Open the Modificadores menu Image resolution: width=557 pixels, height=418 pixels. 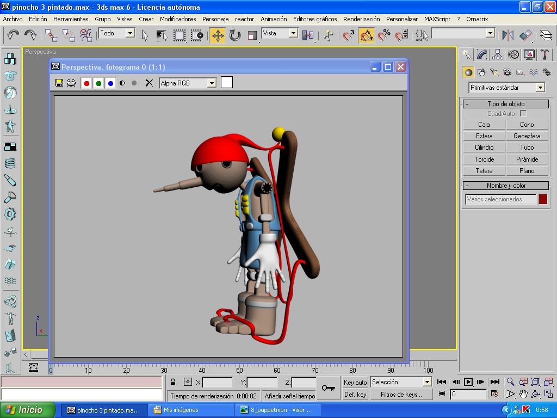(178, 19)
